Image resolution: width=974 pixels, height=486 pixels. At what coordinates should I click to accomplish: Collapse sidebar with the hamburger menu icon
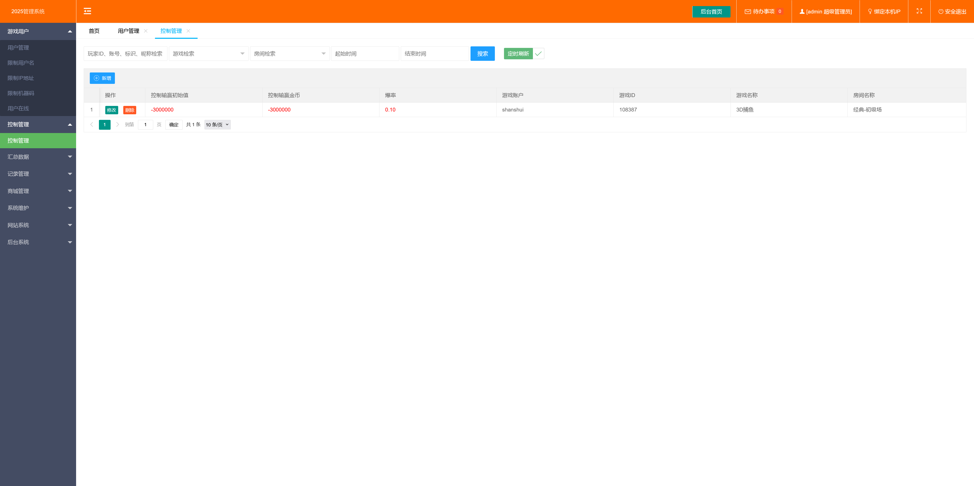[x=87, y=11]
